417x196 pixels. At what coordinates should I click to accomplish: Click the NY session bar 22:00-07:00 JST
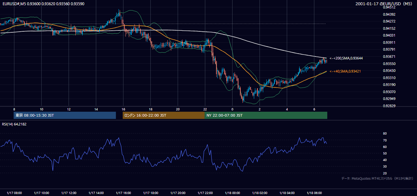point(266,115)
